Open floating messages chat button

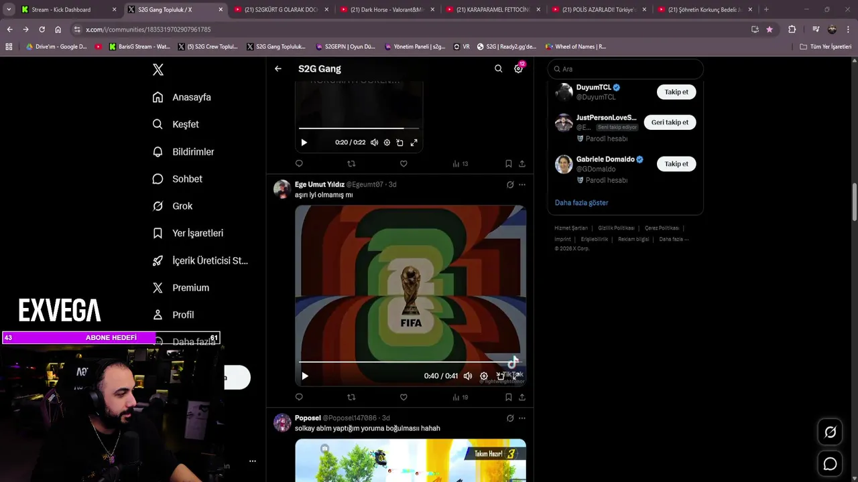(x=830, y=463)
